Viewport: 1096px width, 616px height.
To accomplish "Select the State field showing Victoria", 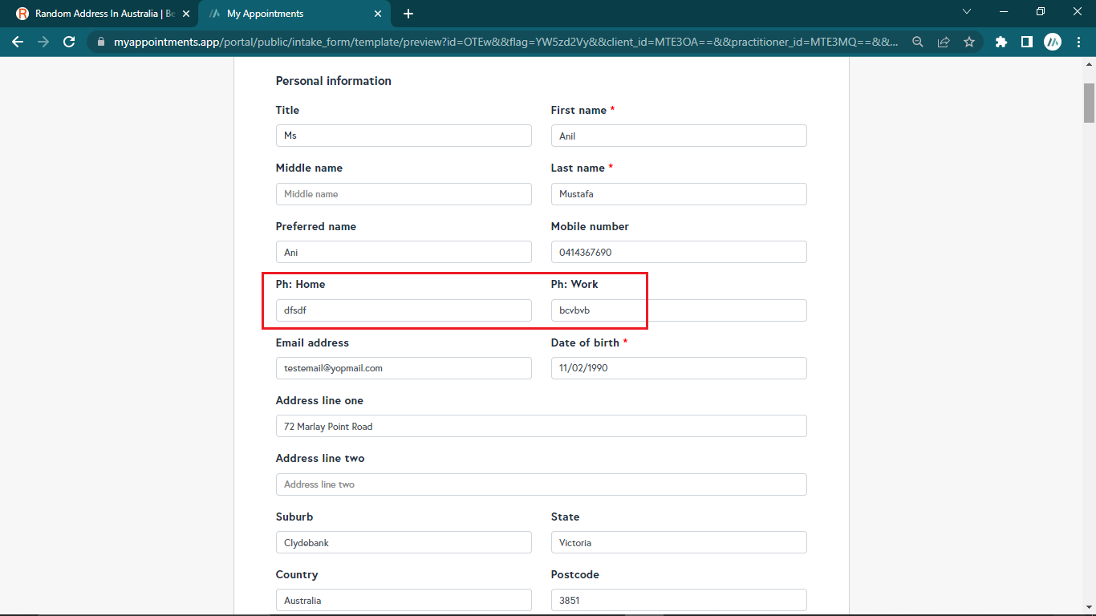I will (678, 543).
